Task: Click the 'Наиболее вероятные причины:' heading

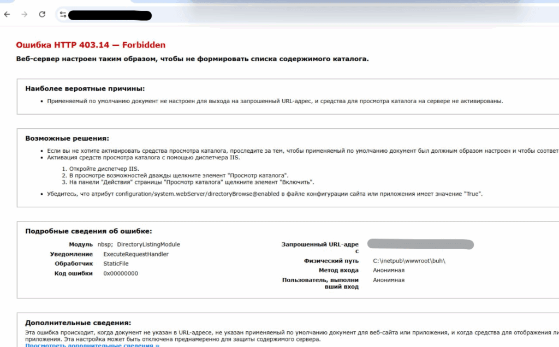Action: click(x=85, y=88)
